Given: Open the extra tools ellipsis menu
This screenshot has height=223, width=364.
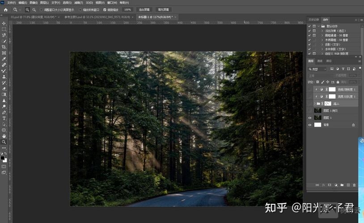Looking at the screenshot, I should coord(4,148).
